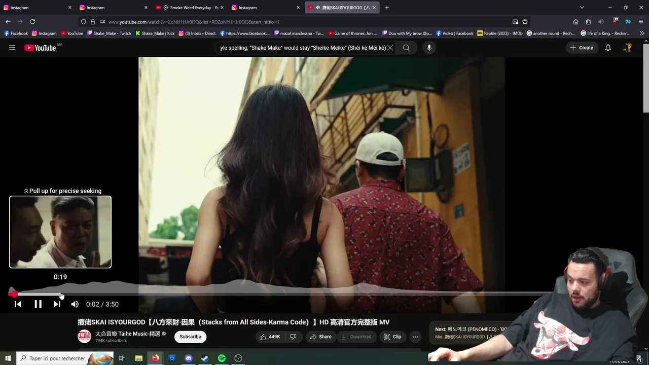Image resolution: width=649 pixels, height=365 pixels.
Task: Open Firefox application menu
Action: [x=641, y=22]
